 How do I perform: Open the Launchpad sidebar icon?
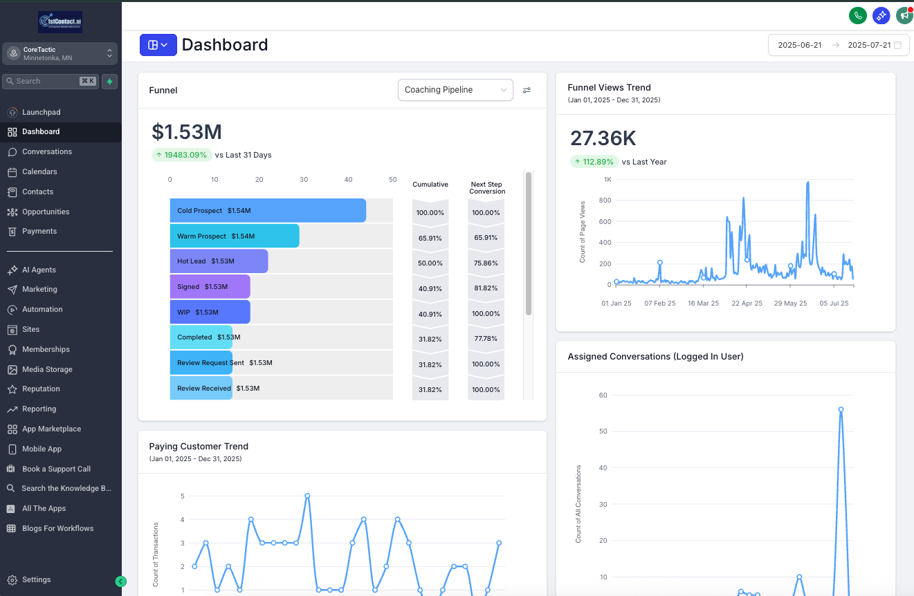click(x=12, y=112)
